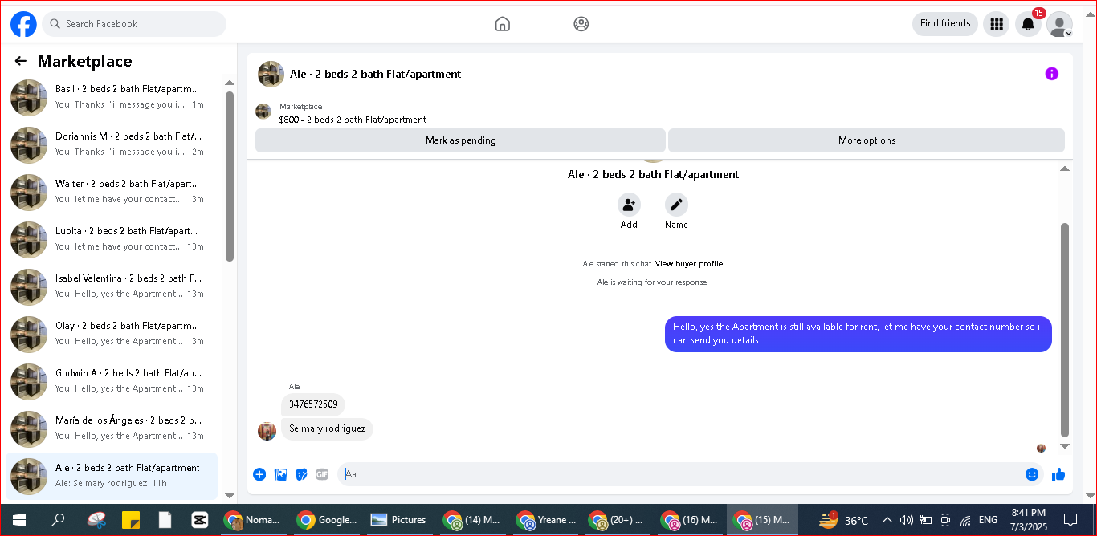Click More options button

pos(867,140)
